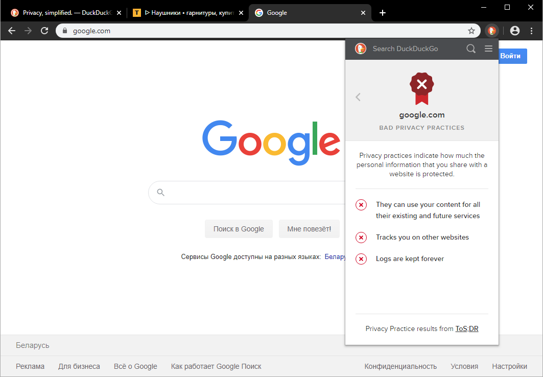543x377 pixels.
Task: Open 'Как работает Google Поиск' link
Action: [216, 366]
